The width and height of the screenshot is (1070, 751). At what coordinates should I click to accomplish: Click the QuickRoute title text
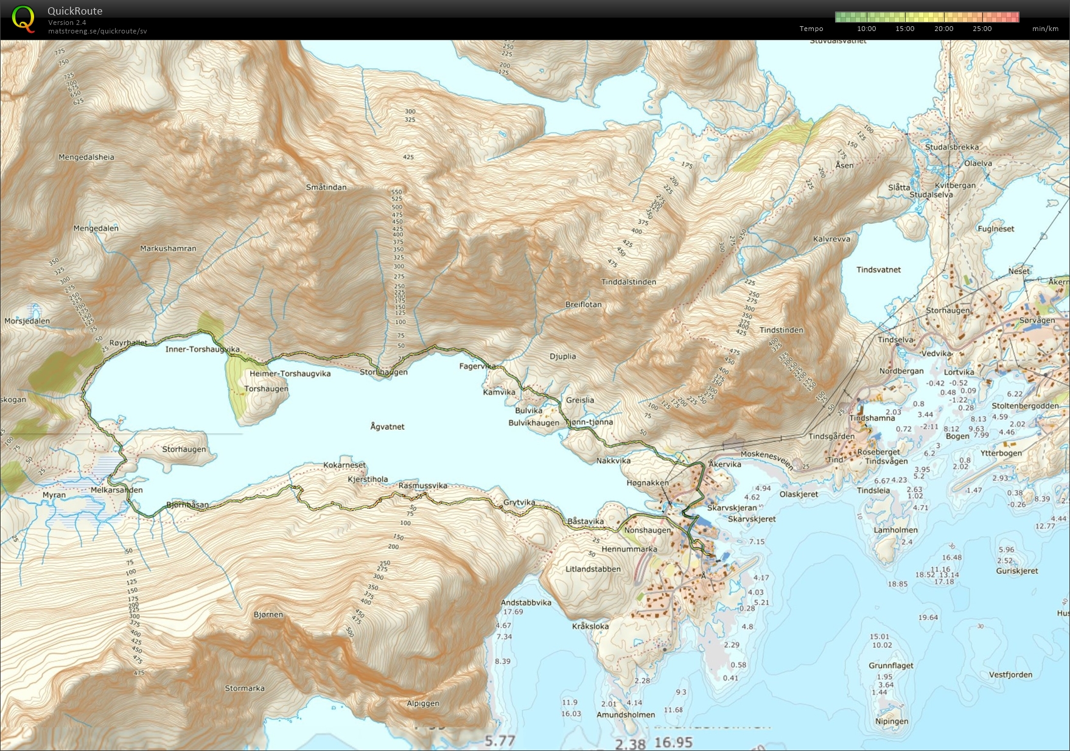point(75,11)
